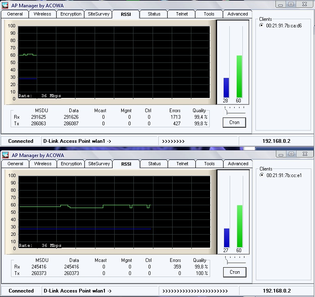
Task: Open the Status tab in top window
Action: 154,14
